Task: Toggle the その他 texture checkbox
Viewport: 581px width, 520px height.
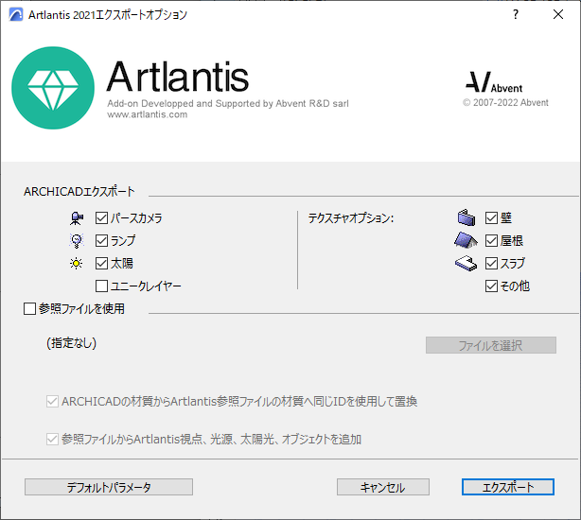Action: (x=491, y=286)
